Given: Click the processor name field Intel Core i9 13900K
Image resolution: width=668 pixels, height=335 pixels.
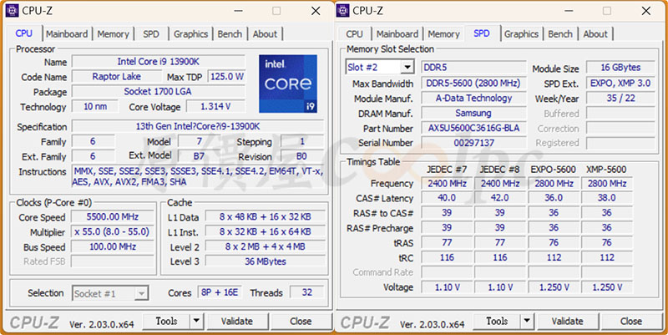Looking at the screenshot, I should tap(159, 62).
